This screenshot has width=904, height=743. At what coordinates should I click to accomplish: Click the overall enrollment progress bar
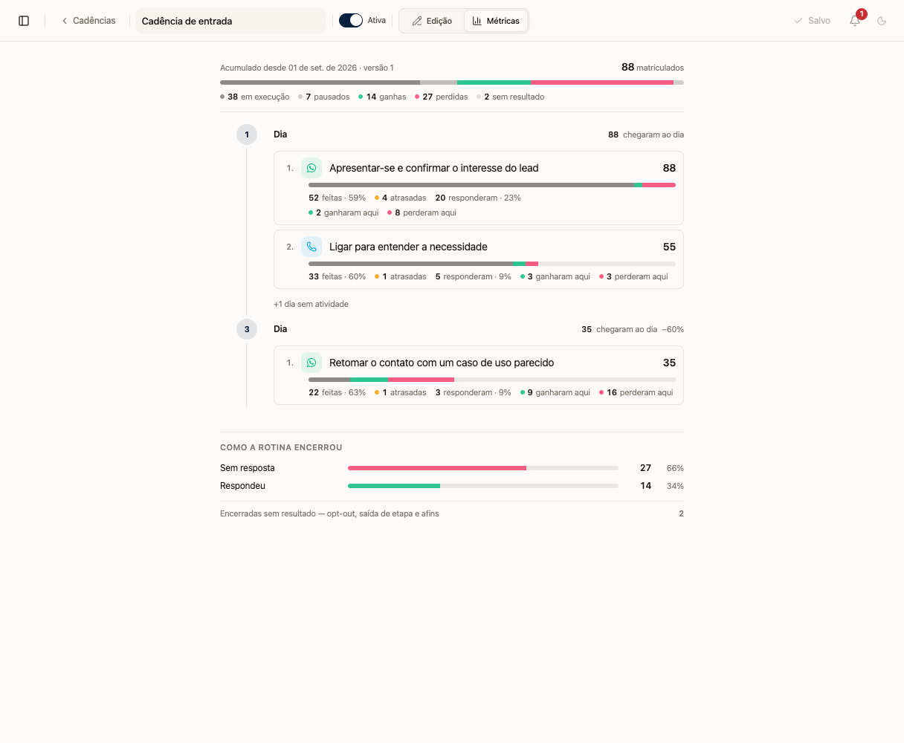(452, 82)
